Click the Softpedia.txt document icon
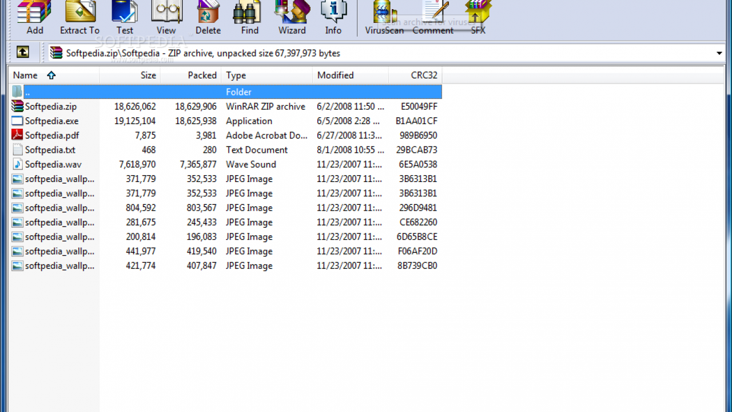This screenshot has width=732, height=412. [17, 150]
